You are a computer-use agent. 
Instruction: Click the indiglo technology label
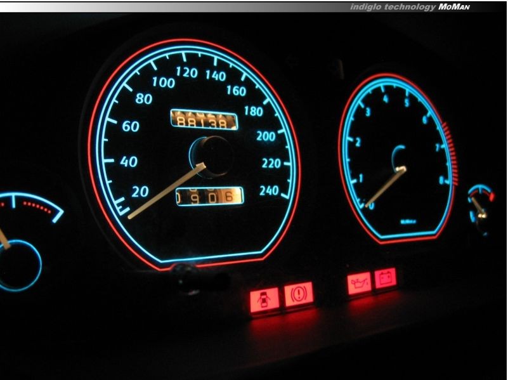393,7
